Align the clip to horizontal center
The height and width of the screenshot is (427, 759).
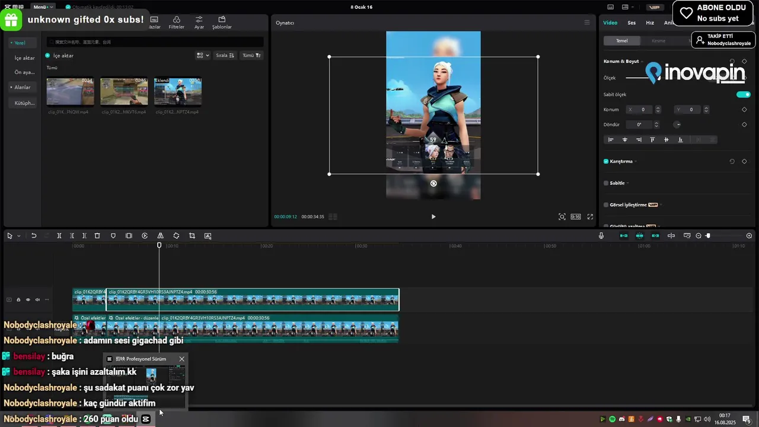624,140
